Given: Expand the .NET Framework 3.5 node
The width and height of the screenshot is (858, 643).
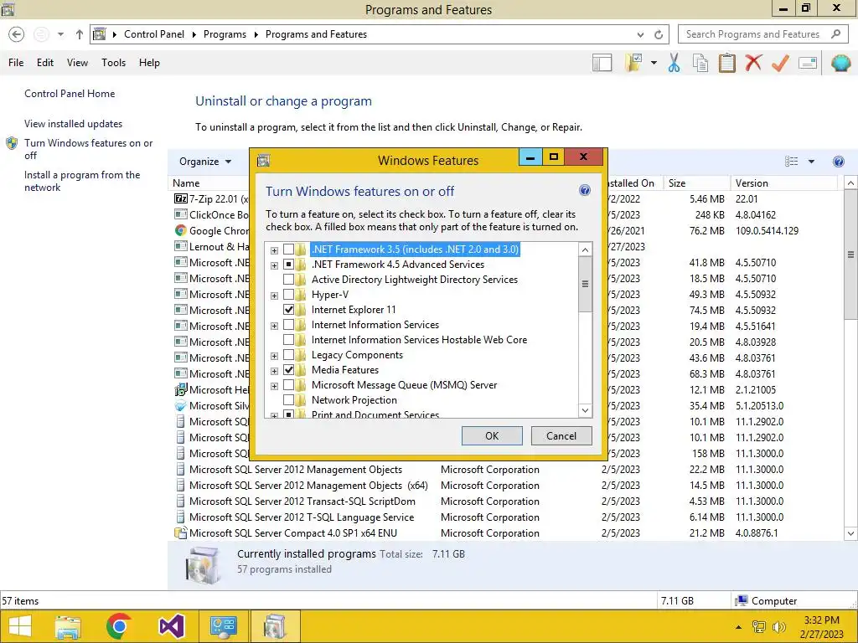Looking at the screenshot, I should [x=274, y=250].
